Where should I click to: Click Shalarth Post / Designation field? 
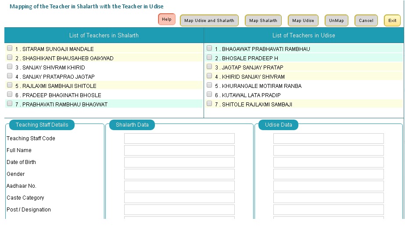(x=179, y=210)
